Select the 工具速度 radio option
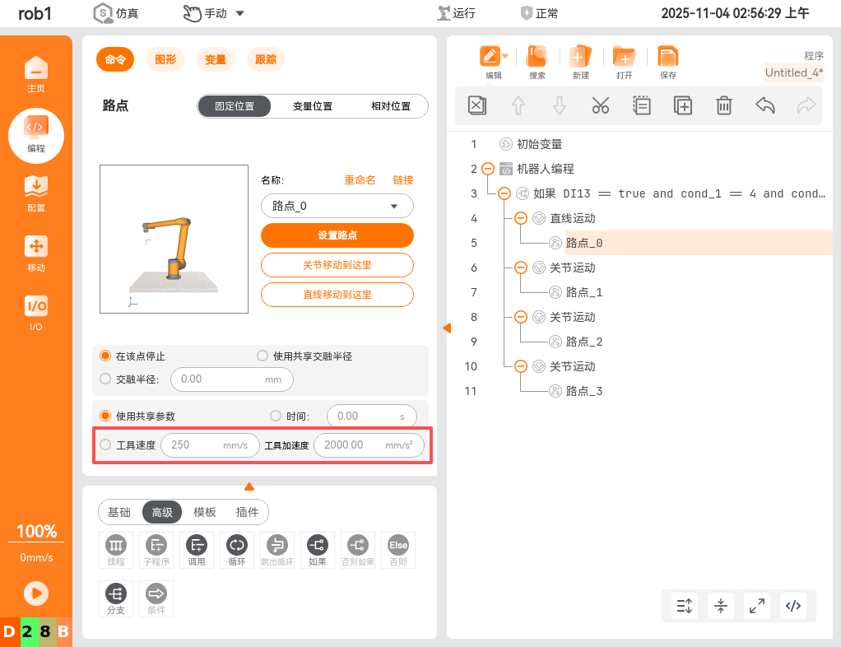The image size is (841, 647). pos(105,444)
